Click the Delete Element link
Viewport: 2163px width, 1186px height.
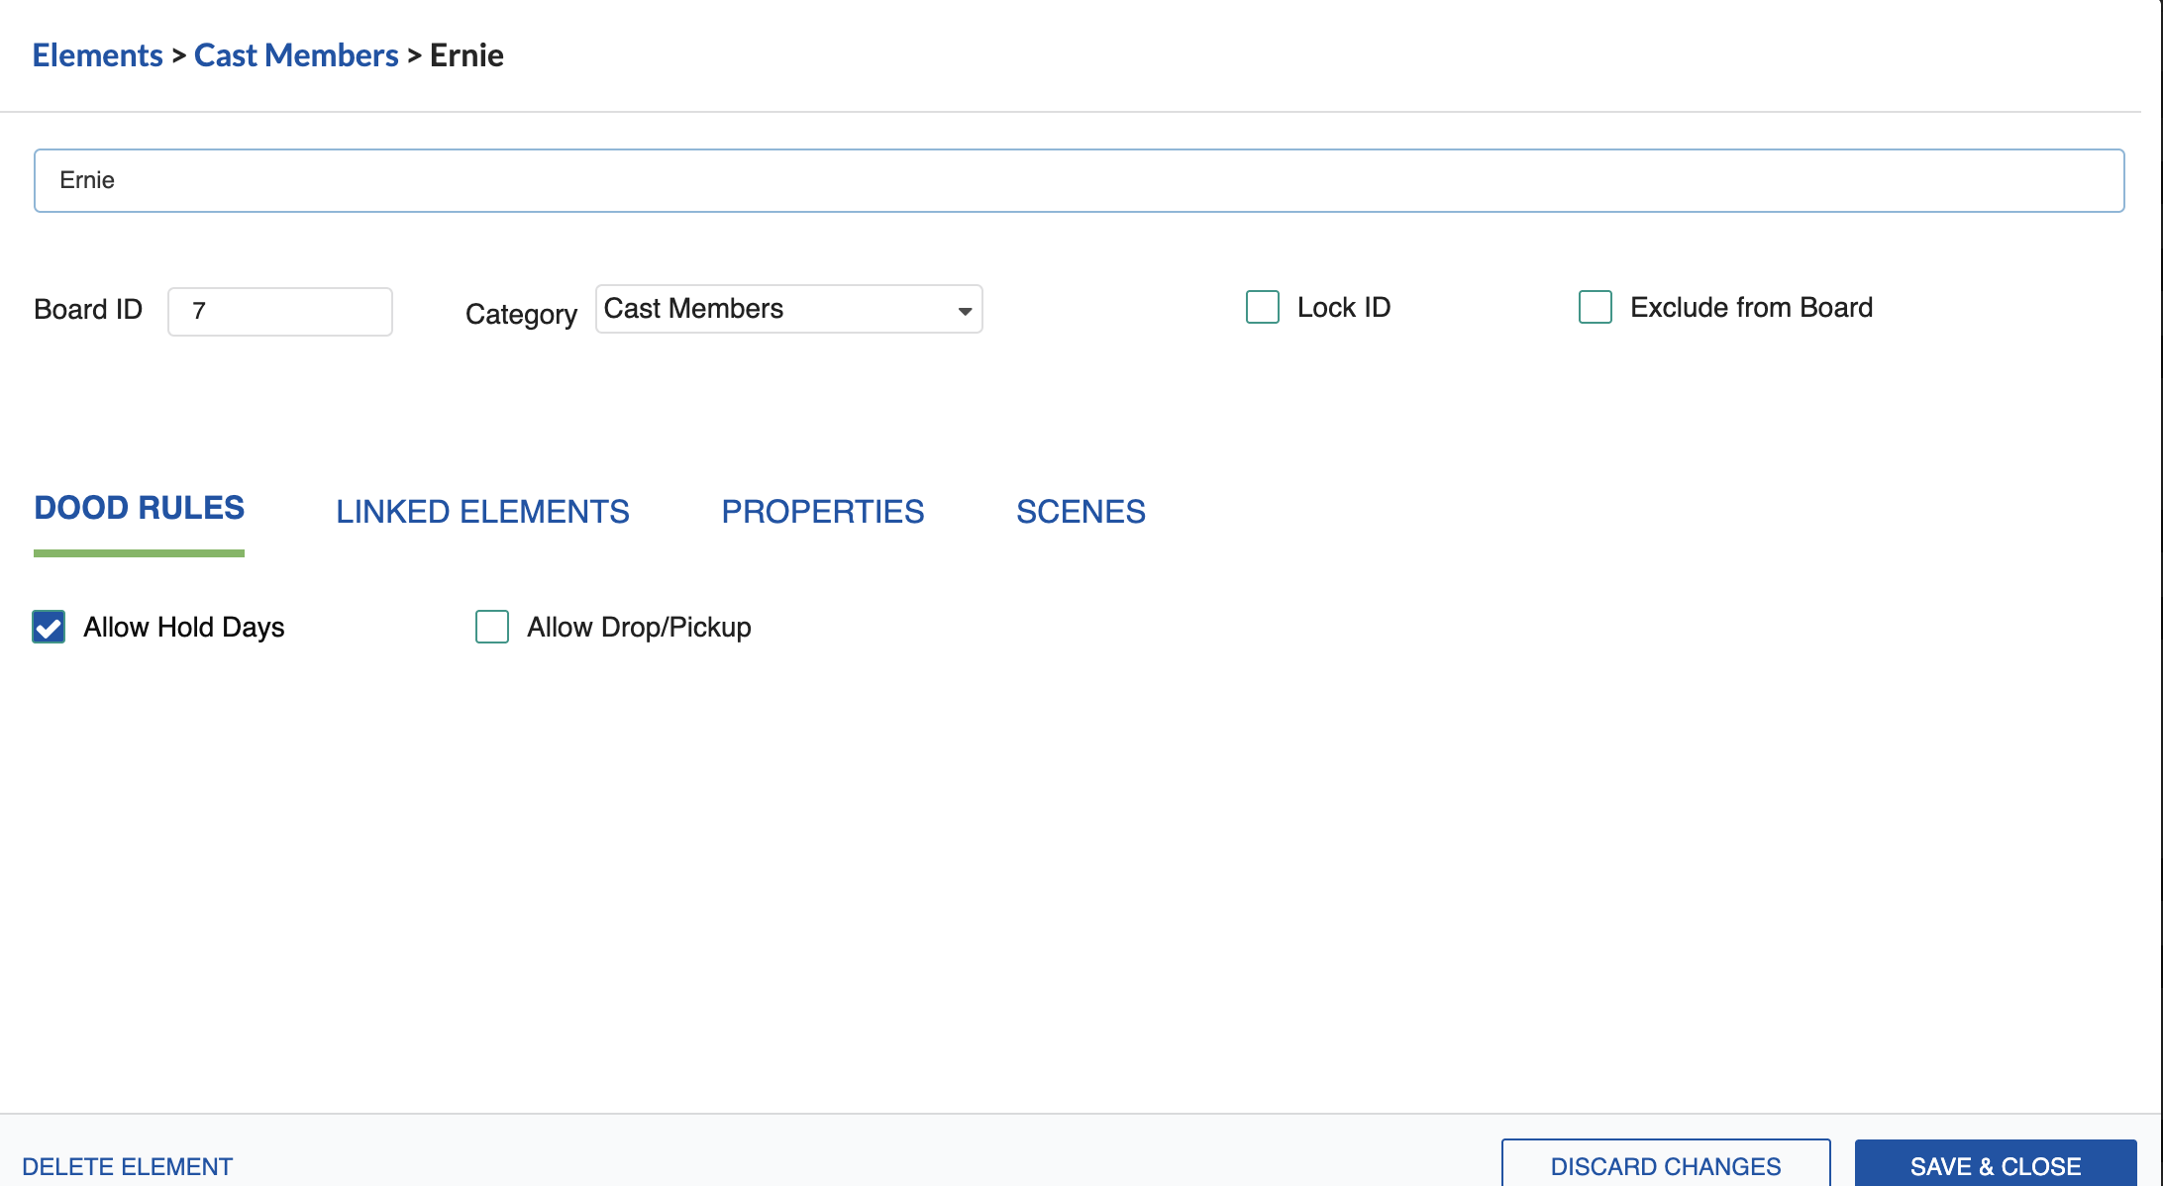coord(128,1166)
